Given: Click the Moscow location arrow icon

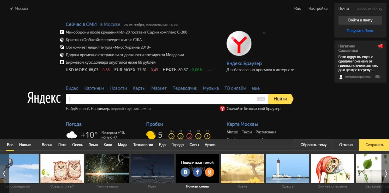Looking at the screenshot, I should click(11, 9).
